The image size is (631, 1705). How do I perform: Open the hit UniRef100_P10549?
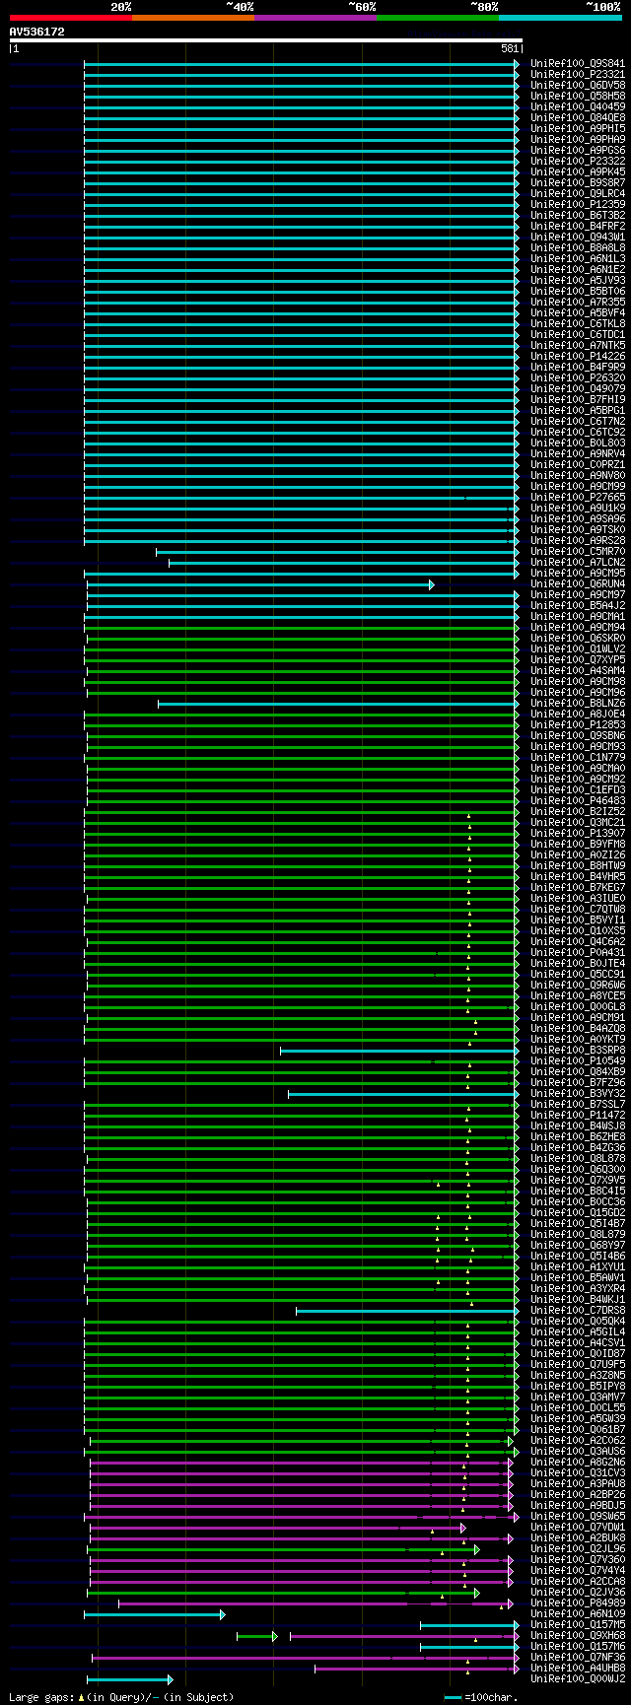(x=578, y=1060)
